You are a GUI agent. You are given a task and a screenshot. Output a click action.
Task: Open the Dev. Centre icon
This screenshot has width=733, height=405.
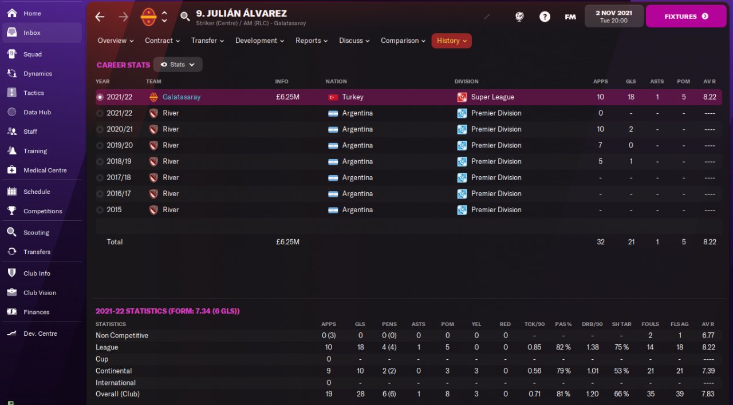(11, 333)
